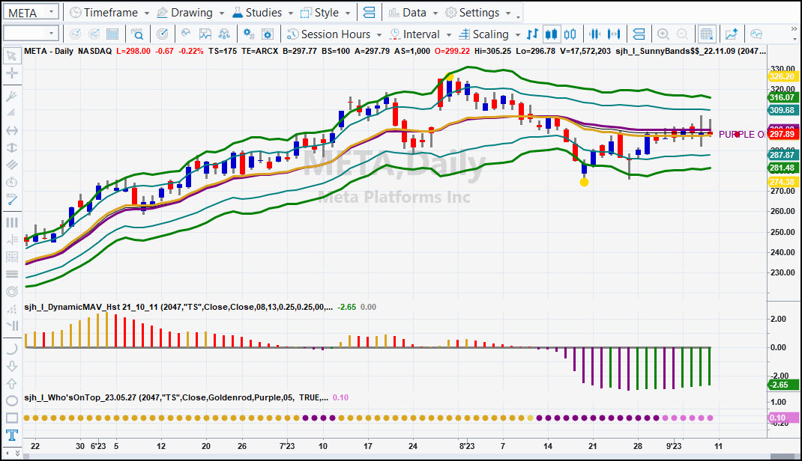Open the Data menu
802x461 pixels.
[x=413, y=13]
